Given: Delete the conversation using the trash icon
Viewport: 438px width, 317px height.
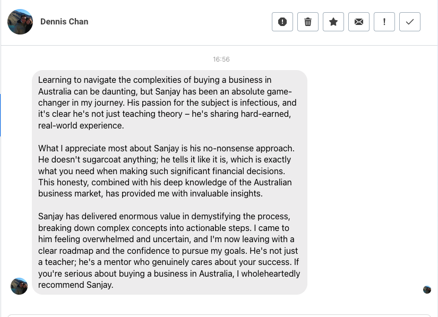Looking at the screenshot, I should click(307, 22).
